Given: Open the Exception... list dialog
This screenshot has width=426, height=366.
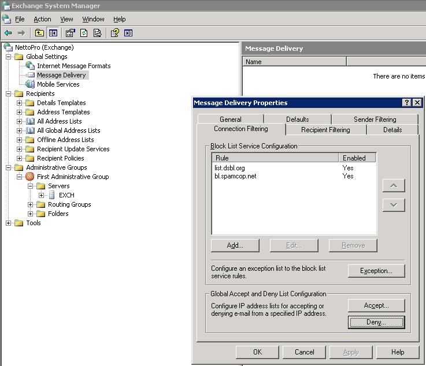Looking at the screenshot, I should point(376,271).
